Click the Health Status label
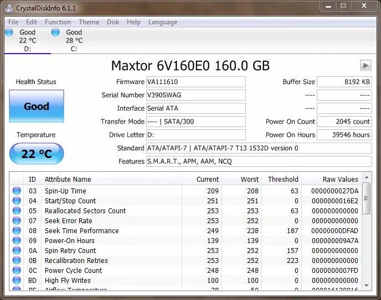This screenshot has height=300, width=381. (x=36, y=82)
